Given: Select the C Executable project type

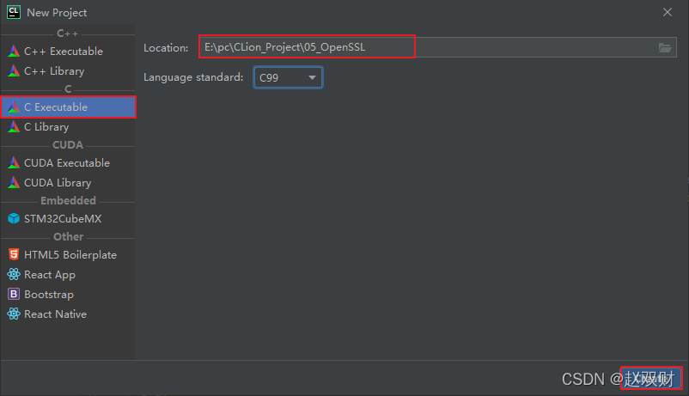Looking at the screenshot, I should point(68,107).
